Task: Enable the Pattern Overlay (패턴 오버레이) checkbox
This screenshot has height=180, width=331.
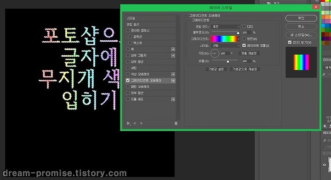Action: coord(128,87)
